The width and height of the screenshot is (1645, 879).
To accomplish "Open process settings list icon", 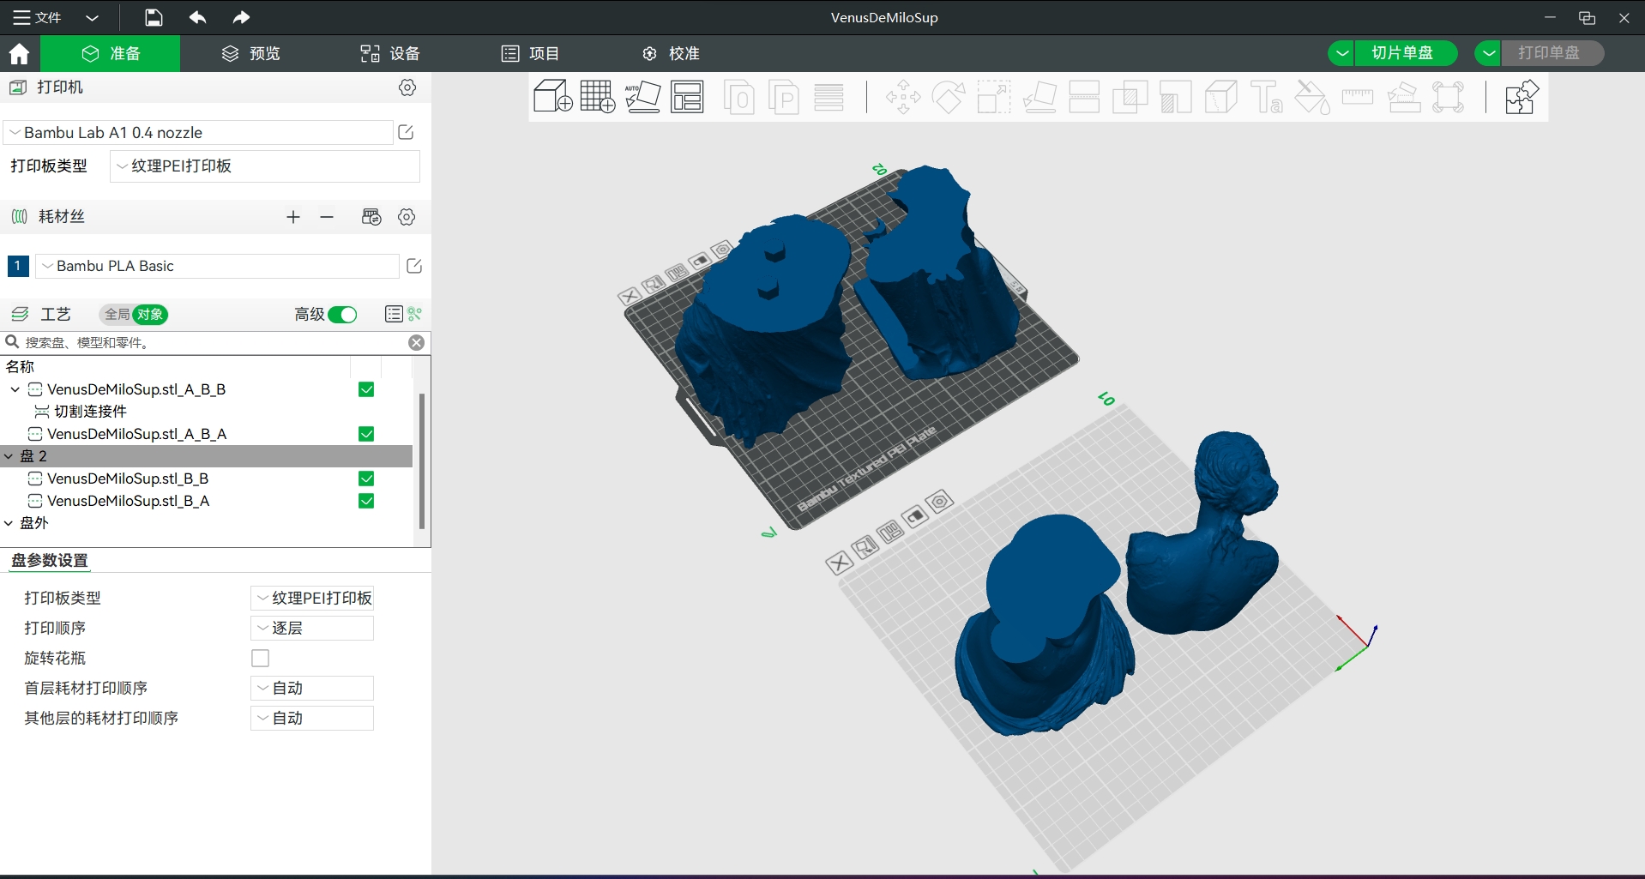I will point(394,314).
